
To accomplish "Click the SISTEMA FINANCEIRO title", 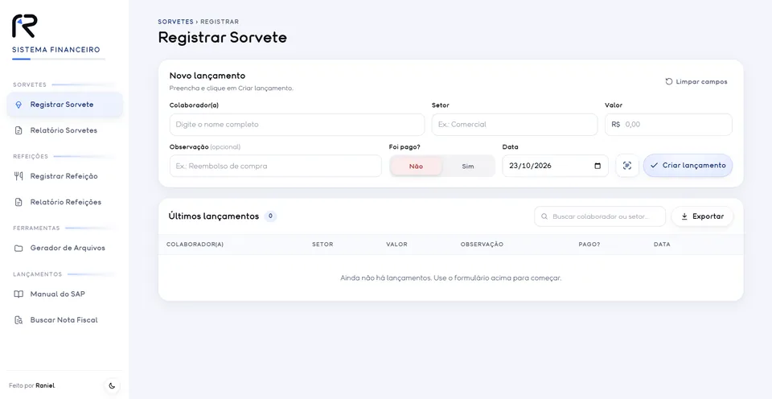I will point(56,50).
